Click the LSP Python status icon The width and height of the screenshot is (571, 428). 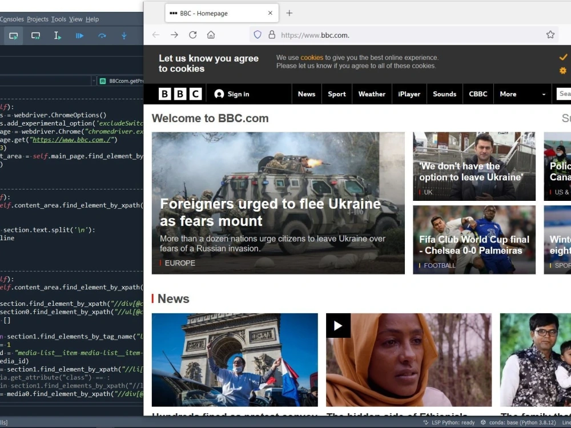click(x=426, y=422)
